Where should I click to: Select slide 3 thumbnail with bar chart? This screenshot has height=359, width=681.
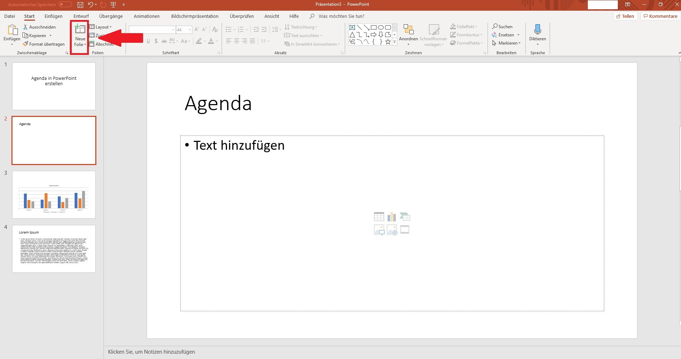tap(54, 195)
